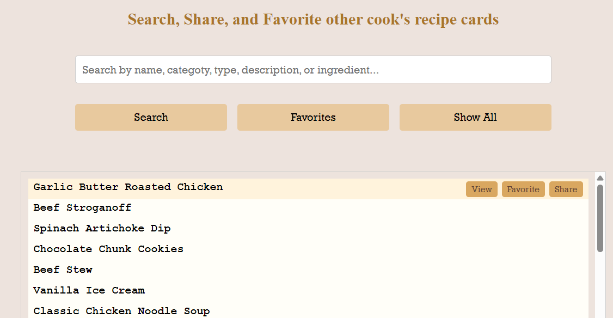Select the Classic Chicken Noodle Soup recipe

point(121,310)
